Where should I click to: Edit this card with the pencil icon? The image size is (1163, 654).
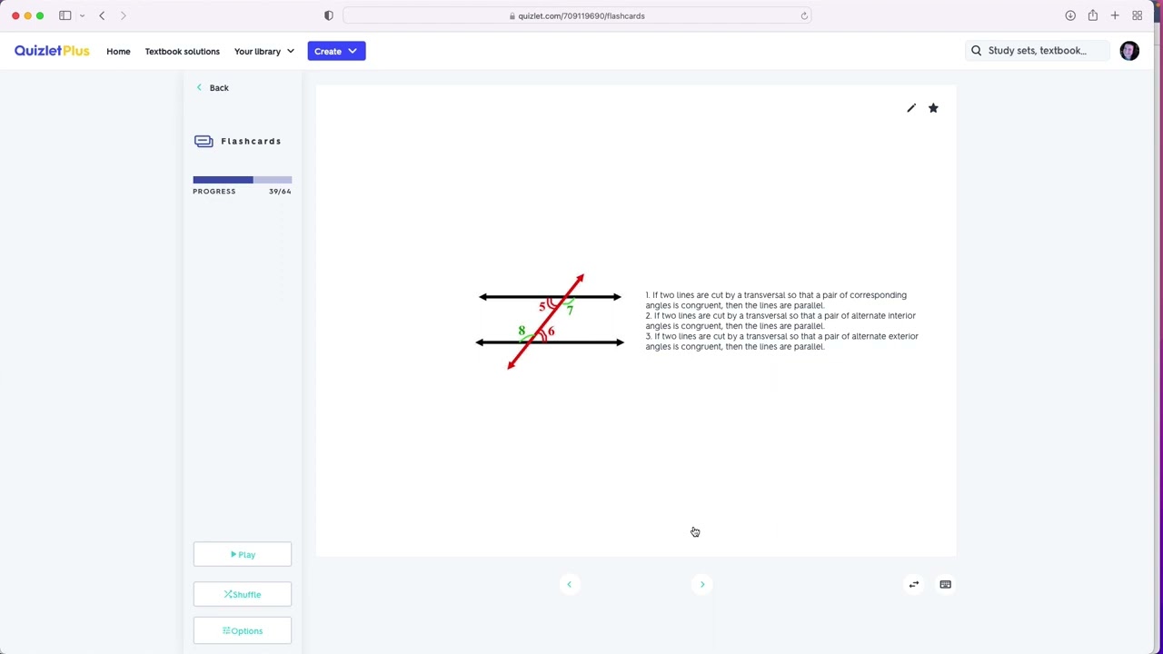click(911, 108)
